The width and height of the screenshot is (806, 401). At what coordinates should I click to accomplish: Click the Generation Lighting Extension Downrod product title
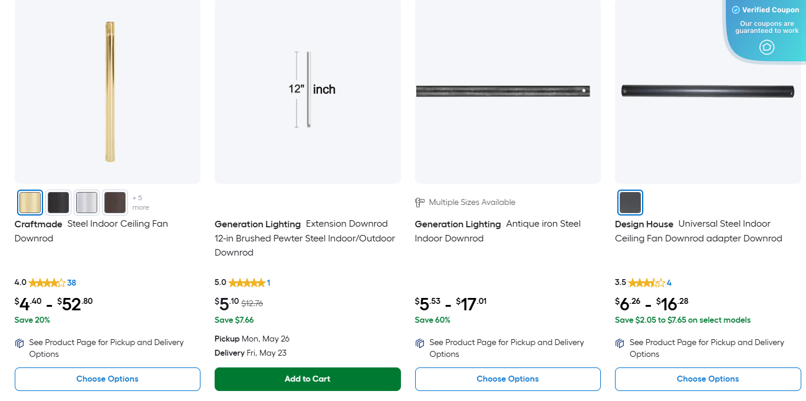coord(305,238)
